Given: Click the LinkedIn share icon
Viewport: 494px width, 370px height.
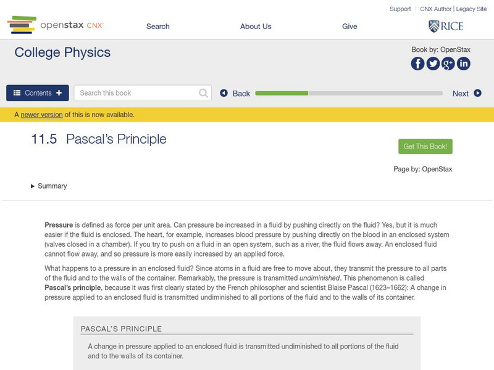Looking at the screenshot, I should click(463, 64).
